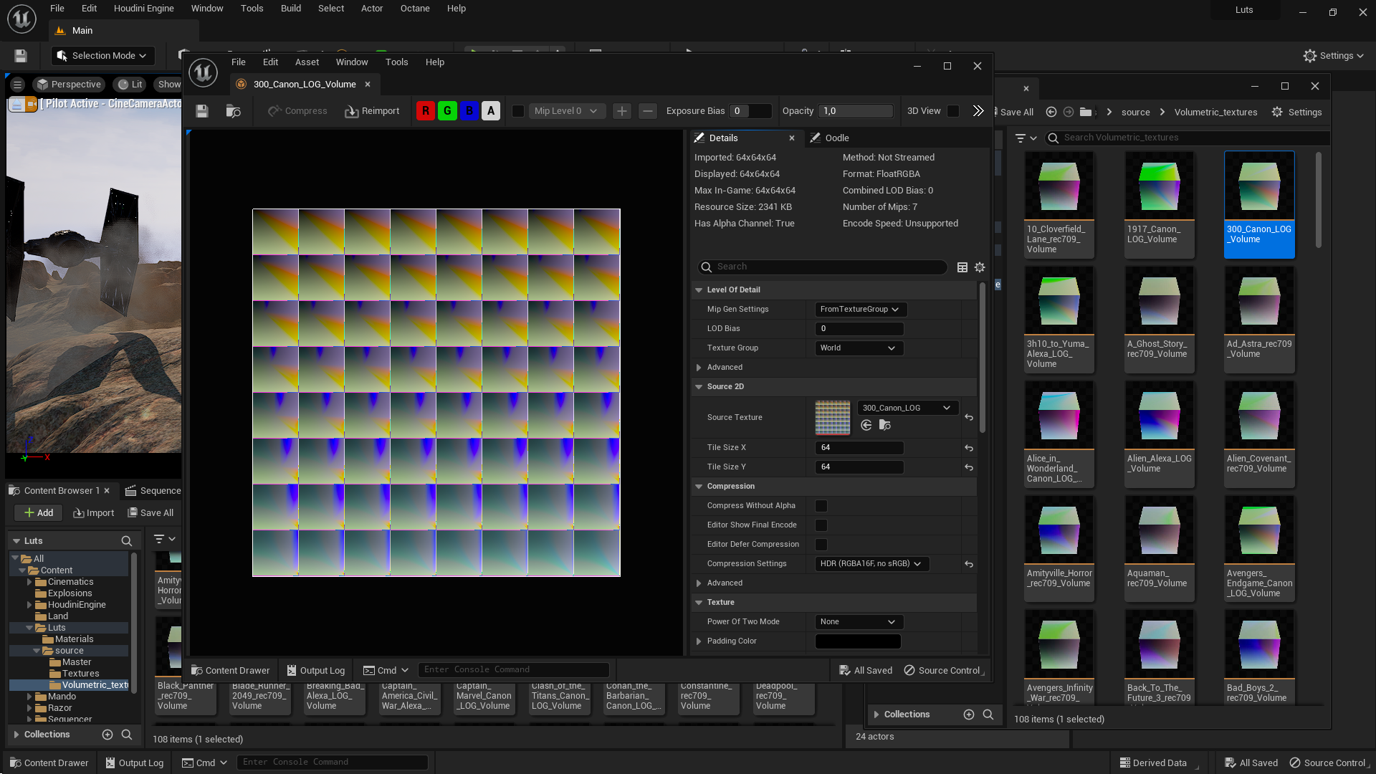1376x774 pixels.
Task: Open the Mip Level 0 dropdown
Action: (566, 111)
